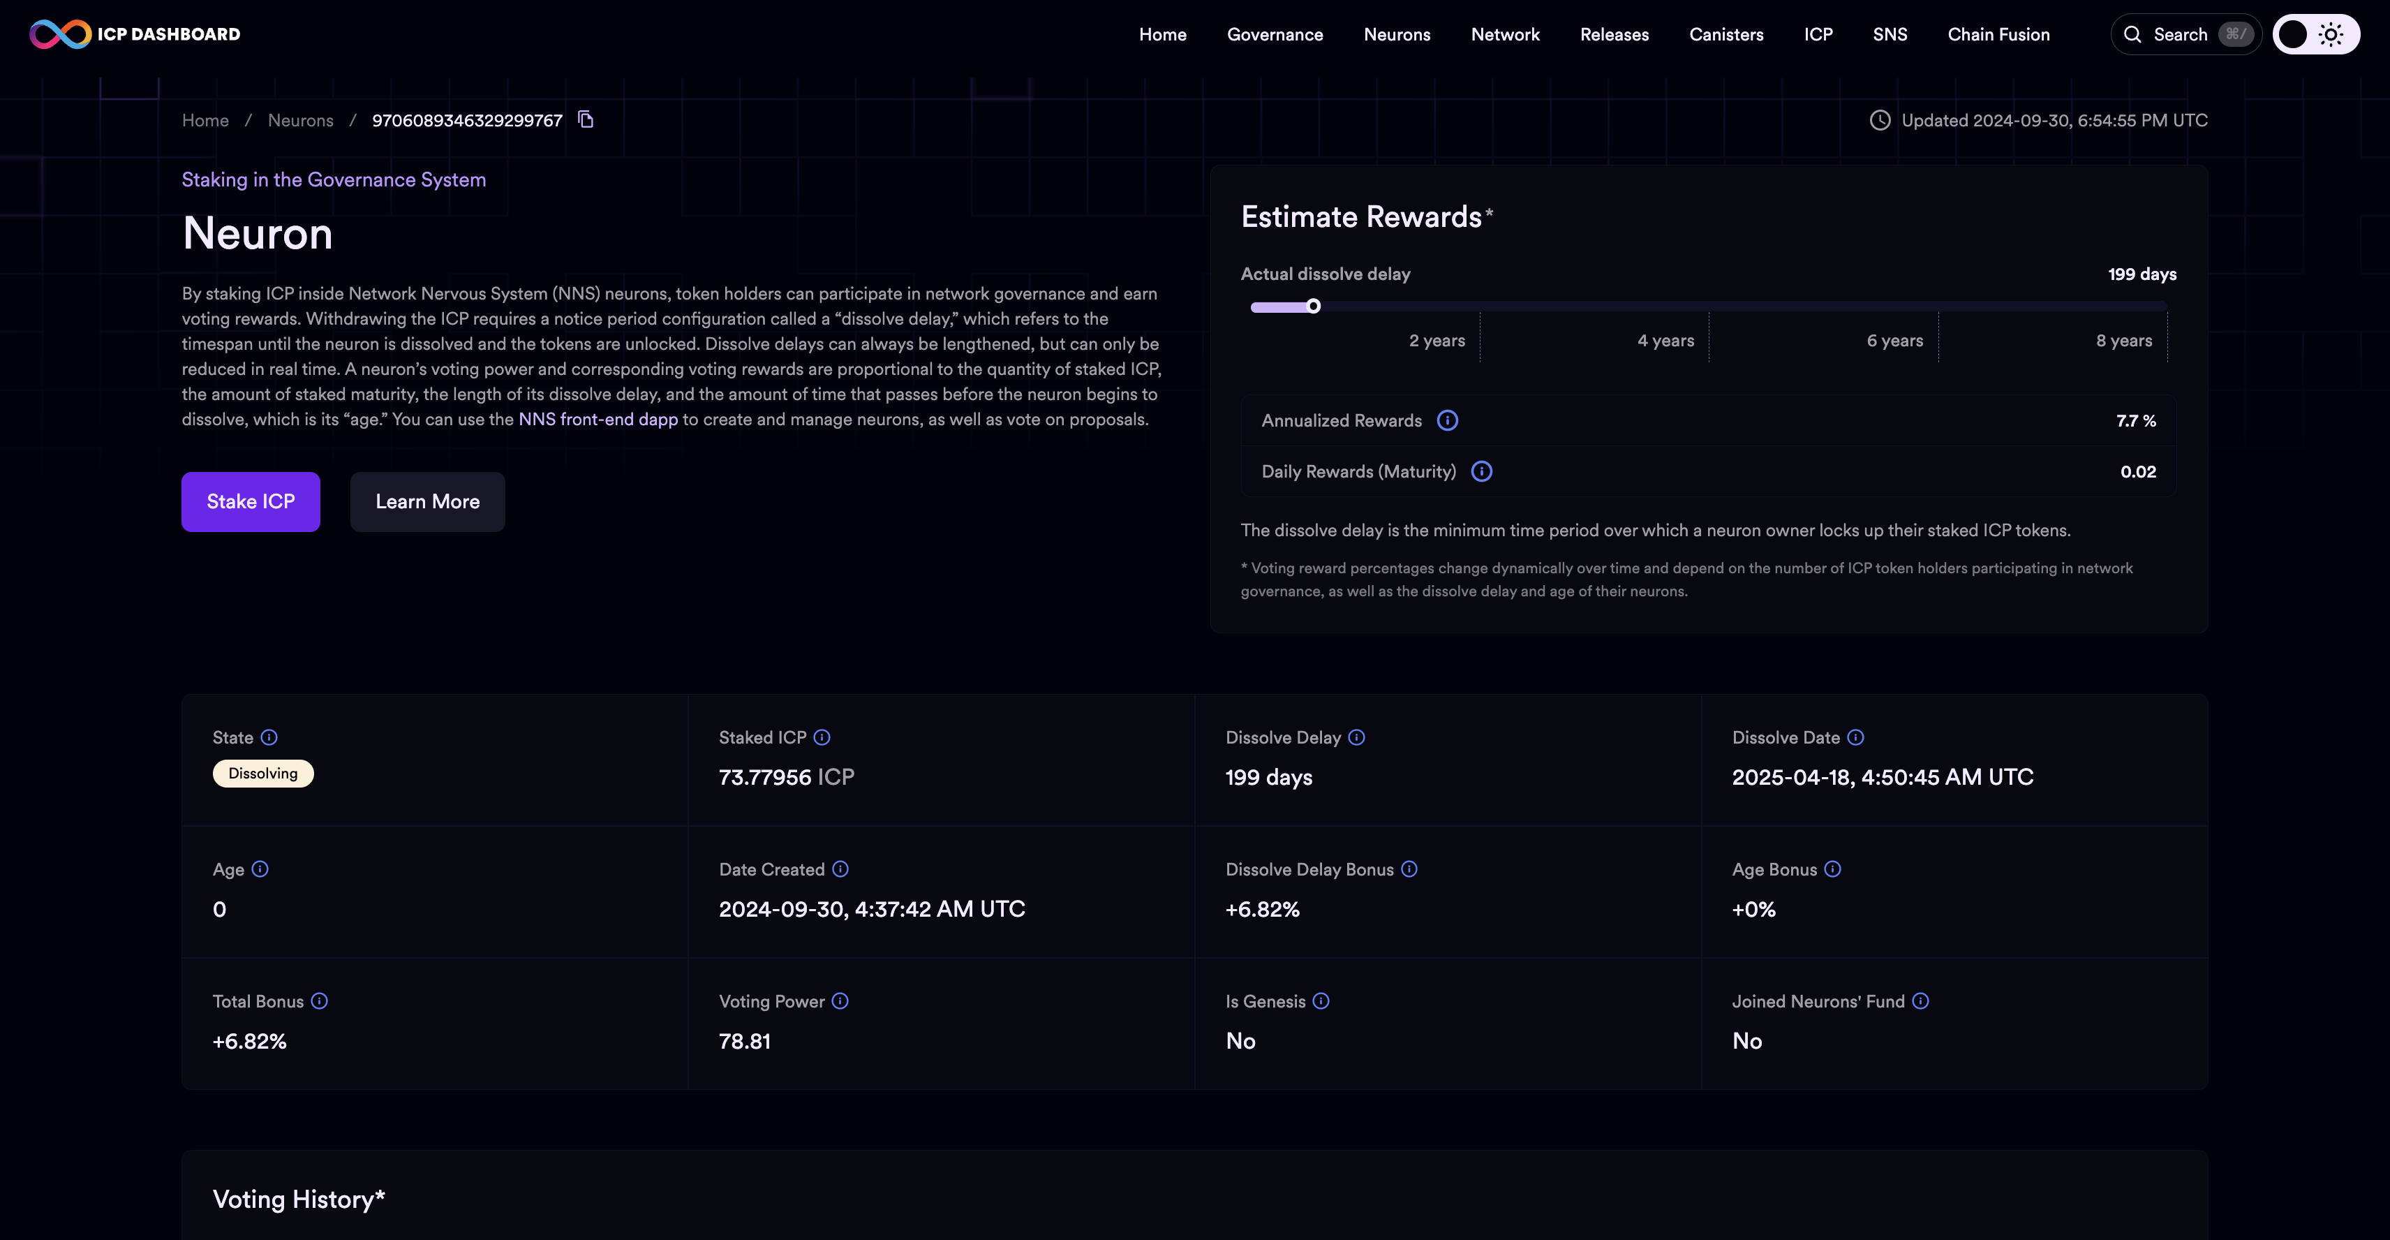Click the Governance navigation icon
The height and width of the screenshot is (1240, 2390).
tap(1274, 34)
